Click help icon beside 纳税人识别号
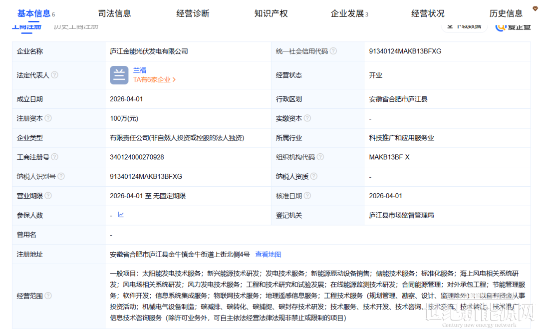The height and width of the screenshot is (330, 539). [x=61, y=177]
